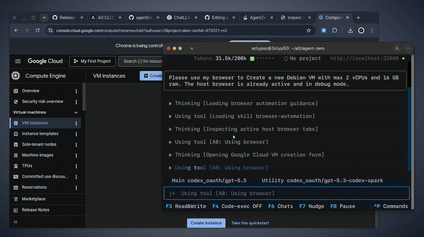Open the Sole-tenant nodes three-dot menu

pyautogui.click(x=76, y=144)
